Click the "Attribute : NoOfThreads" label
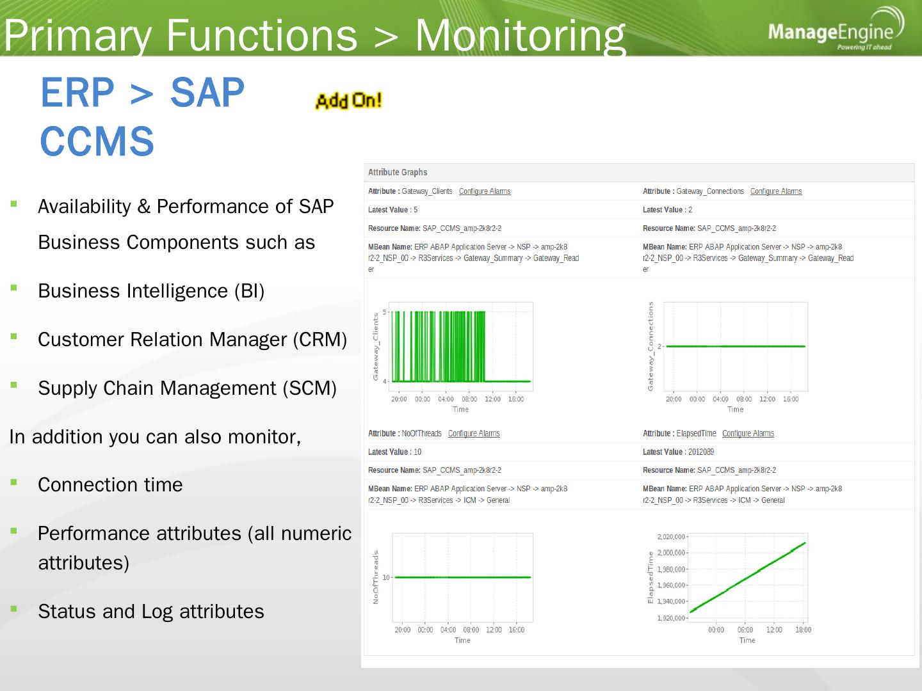The image size is (922, 691). (405, 434)
